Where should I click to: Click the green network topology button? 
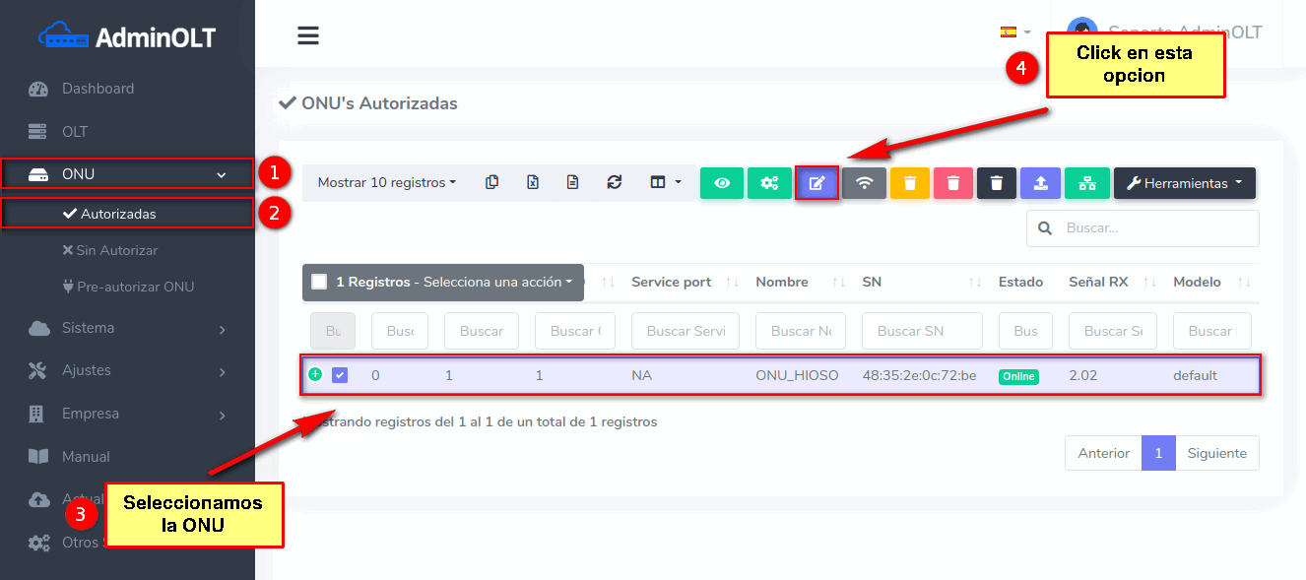click(1087, 183)
